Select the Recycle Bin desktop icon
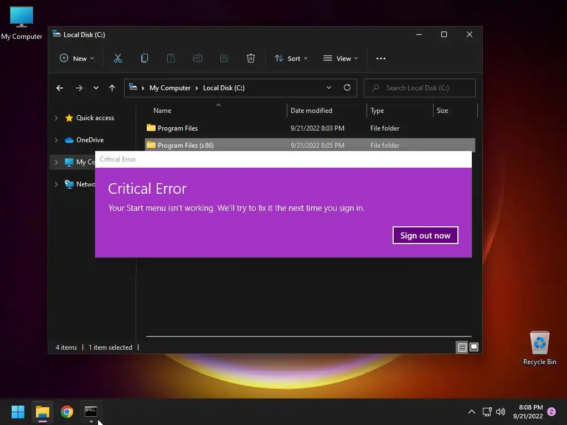The width and height of the screenshot is (567, 425). [539, 348]
